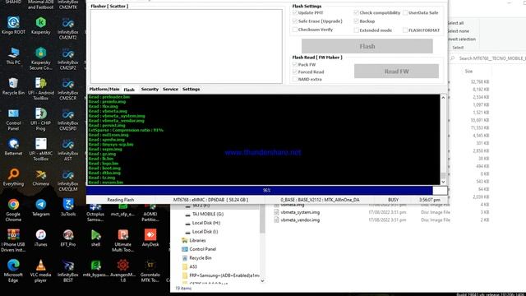Launch EFT_Pro desktop icon
Screen dimensions: 526x296
[x=68, y=238]
